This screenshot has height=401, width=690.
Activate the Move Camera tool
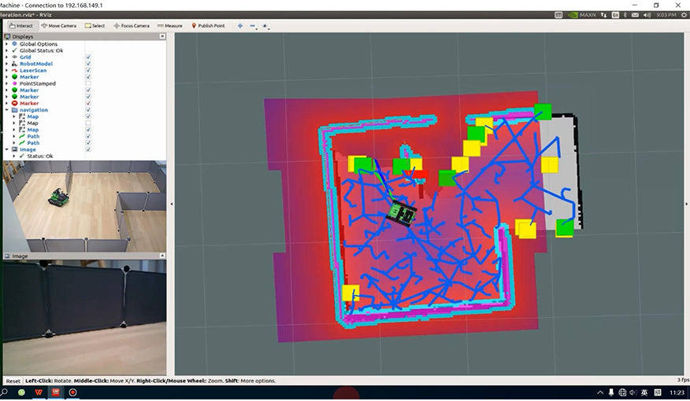coord(59,25)
